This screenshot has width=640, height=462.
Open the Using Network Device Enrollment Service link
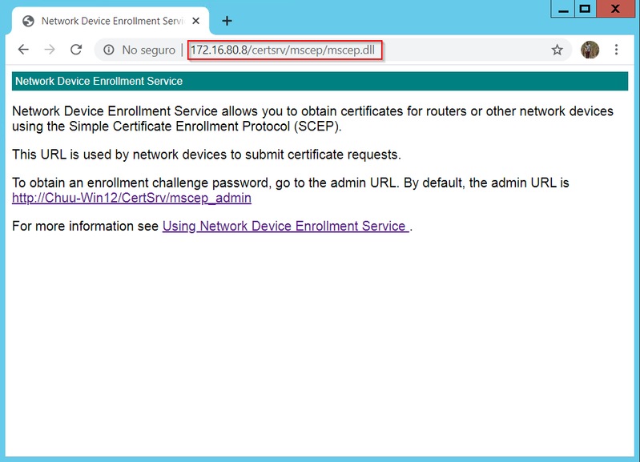(x=285, y=226)
